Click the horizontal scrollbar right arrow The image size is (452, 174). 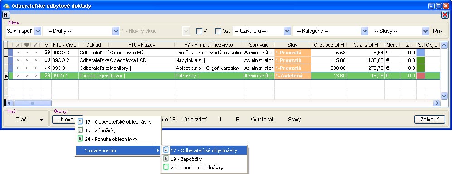(437, 103)
